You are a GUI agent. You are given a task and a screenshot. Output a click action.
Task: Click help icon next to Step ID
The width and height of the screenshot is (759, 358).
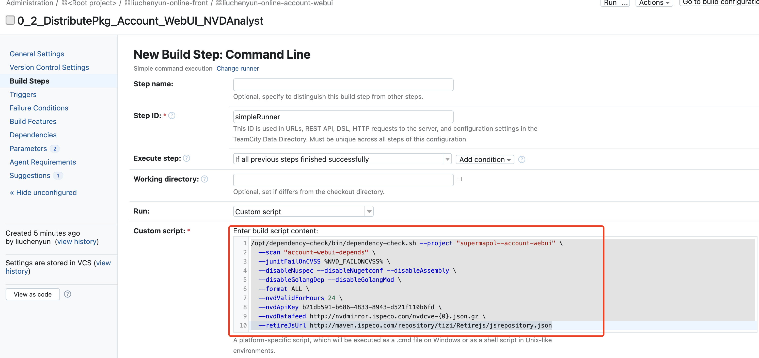point(172,116)
